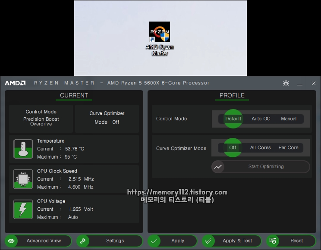Click the CPU Voltage lightning icon
Viewport: 321px width, 250px height.
[x=23, y=209]
